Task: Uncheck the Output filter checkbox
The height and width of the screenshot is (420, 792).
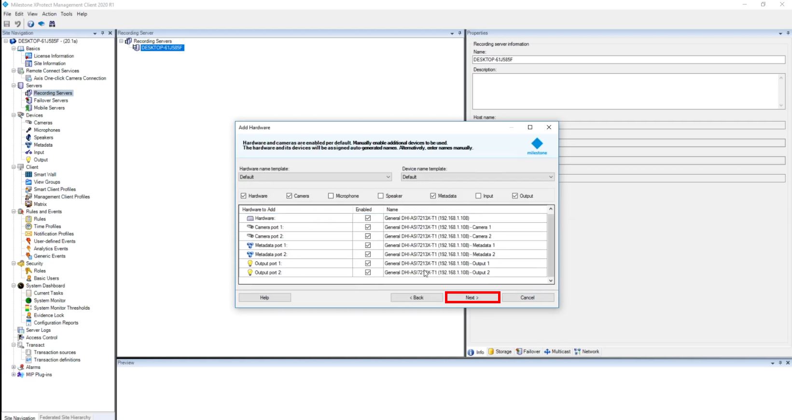Action: point(515,196)
